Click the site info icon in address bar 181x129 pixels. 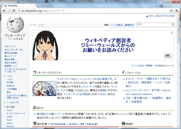point(19,11)
